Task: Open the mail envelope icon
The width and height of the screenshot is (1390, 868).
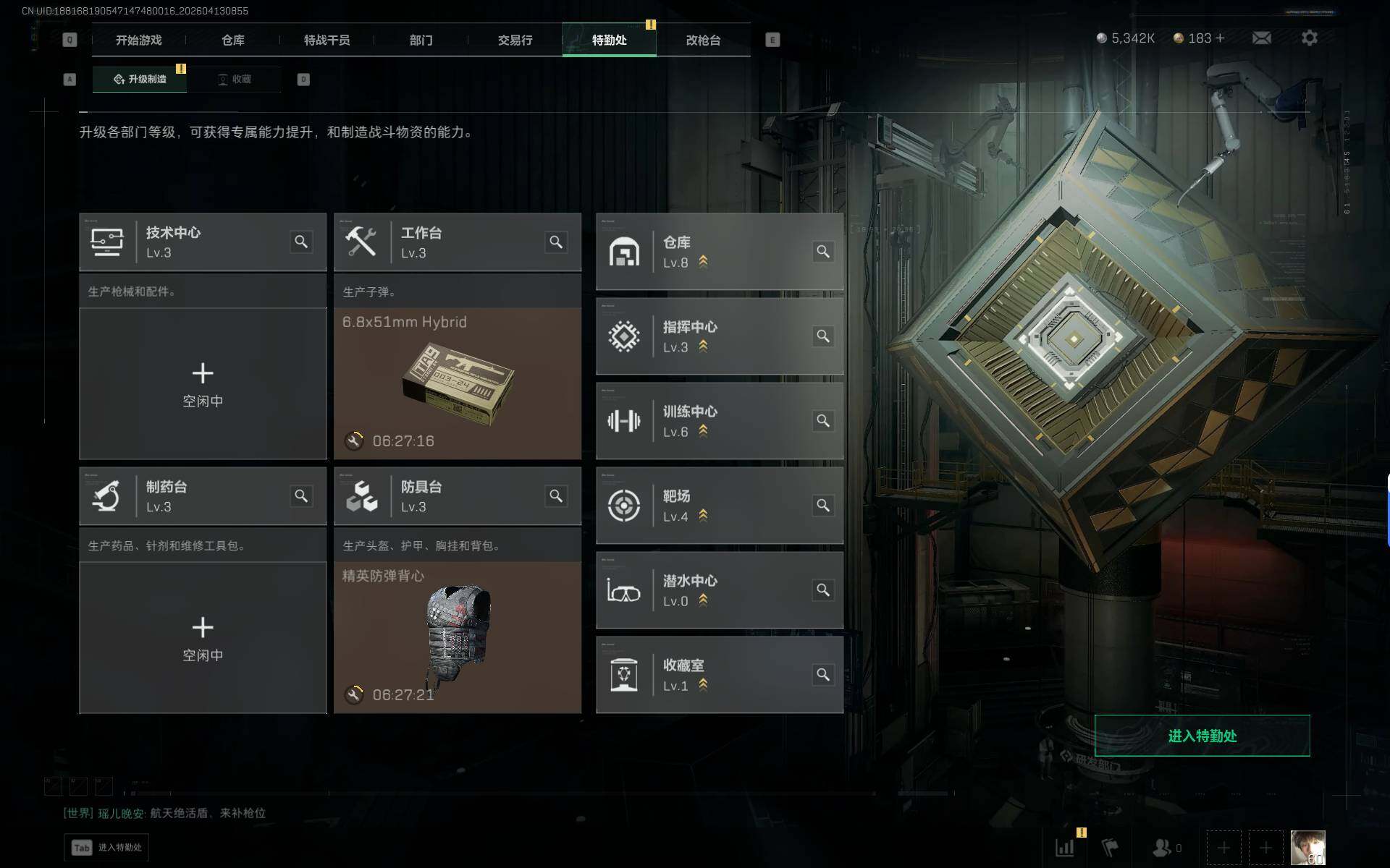Action: [1261, 38]
